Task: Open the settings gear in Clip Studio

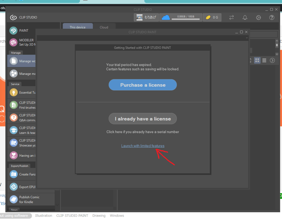Action: coord(258,18)
